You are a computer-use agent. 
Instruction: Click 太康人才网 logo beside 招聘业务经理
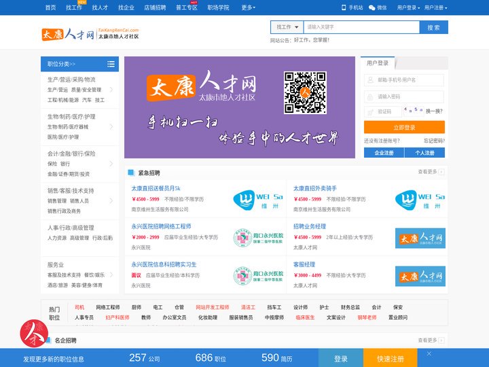click(420, 238)
